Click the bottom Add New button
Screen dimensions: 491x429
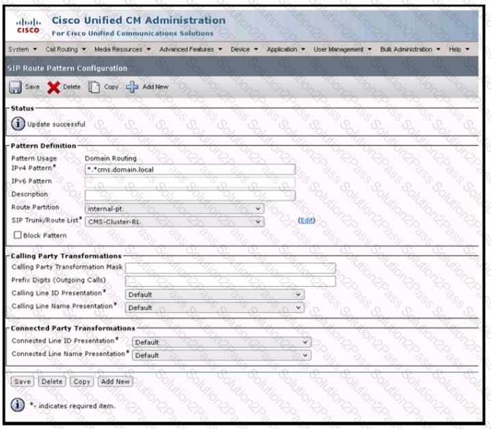click(116, 381)
